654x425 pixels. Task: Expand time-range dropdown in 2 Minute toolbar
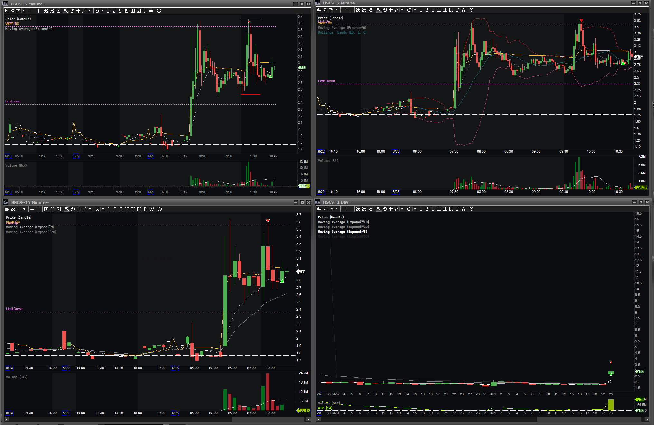click(x=415, y=10)
